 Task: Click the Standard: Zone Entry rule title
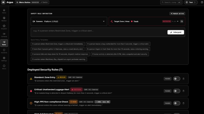coord(45,77)
